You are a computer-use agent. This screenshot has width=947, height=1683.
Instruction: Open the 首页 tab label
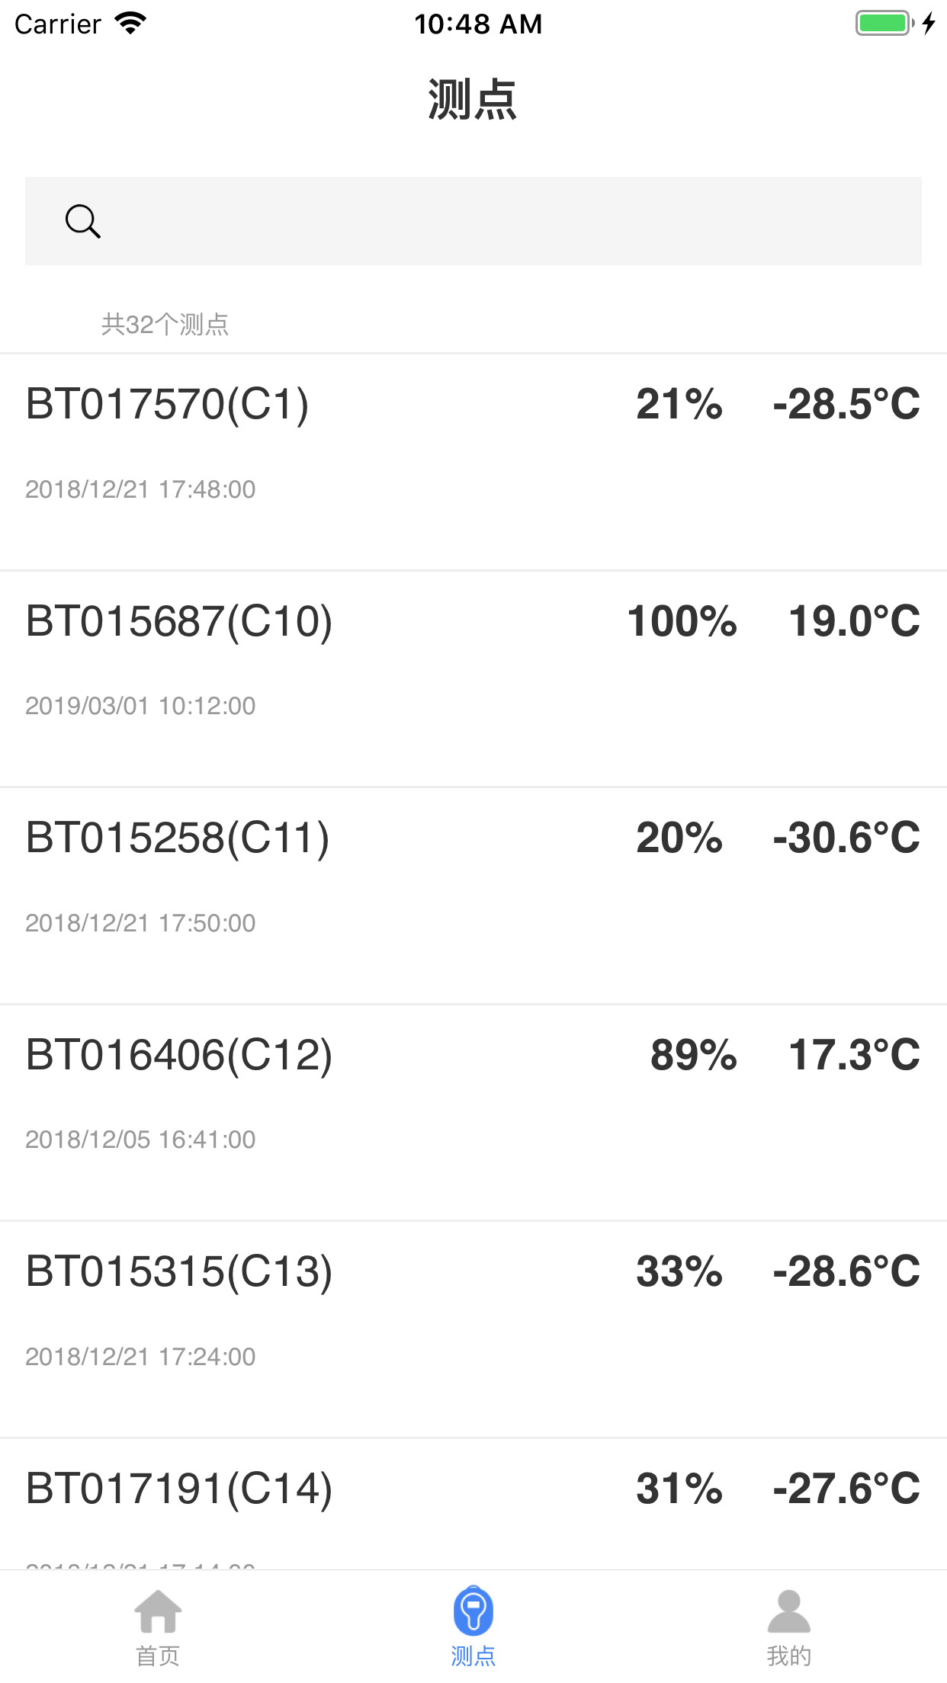pos(158,1656)
